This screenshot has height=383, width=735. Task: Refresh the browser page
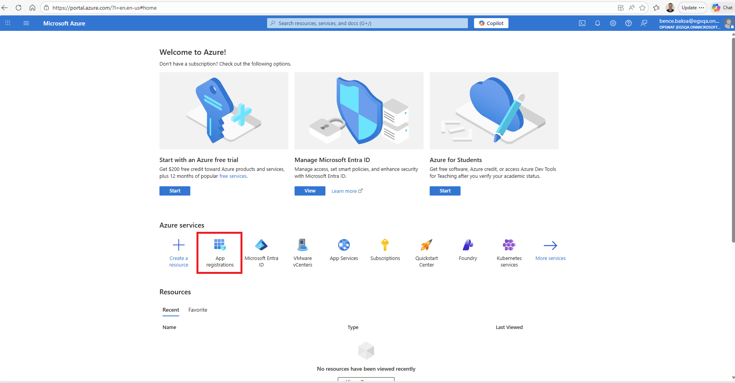click(19, 8)
